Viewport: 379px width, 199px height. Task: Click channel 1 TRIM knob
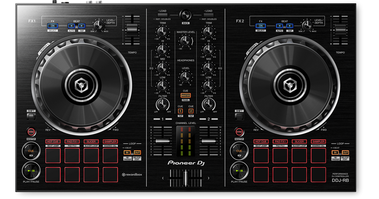click(x=162, y=32)
